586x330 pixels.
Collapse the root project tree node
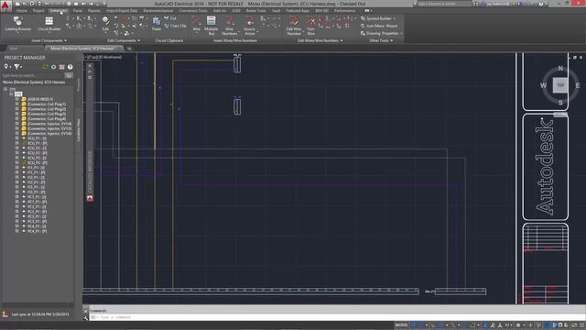[5, 89]
